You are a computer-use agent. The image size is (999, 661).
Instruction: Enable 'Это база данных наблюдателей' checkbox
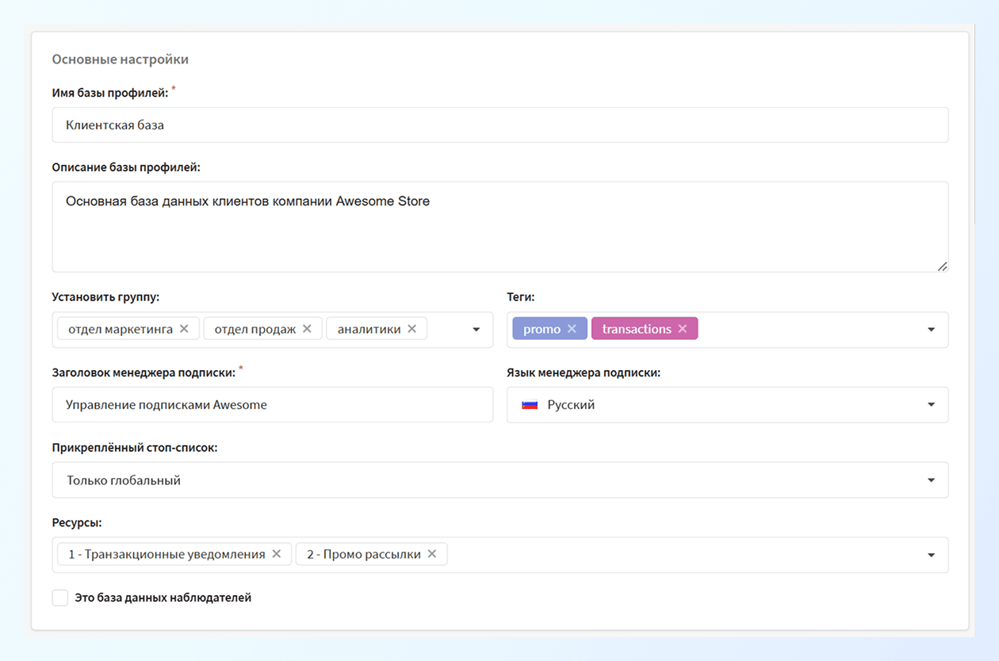(x=60, y=598)
